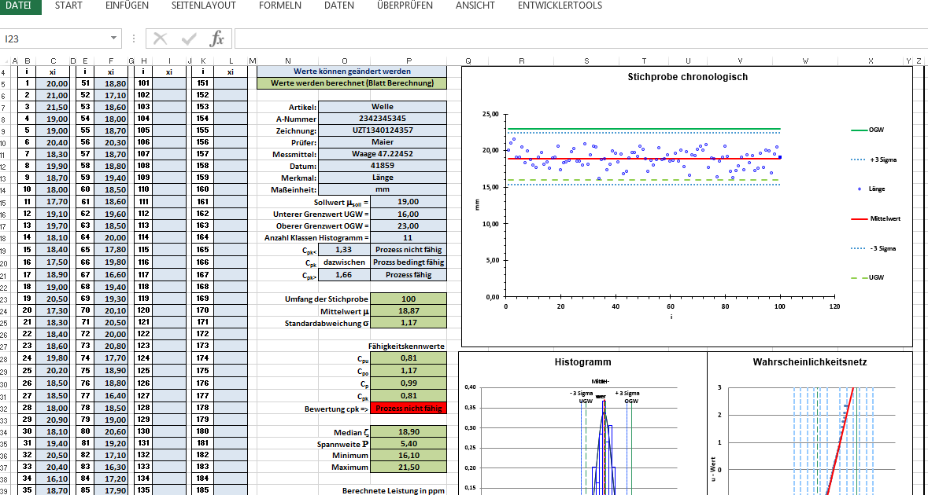Select the Mittelwert value 18,87
The height and width of the screenshot is (495, 928).
409,310
